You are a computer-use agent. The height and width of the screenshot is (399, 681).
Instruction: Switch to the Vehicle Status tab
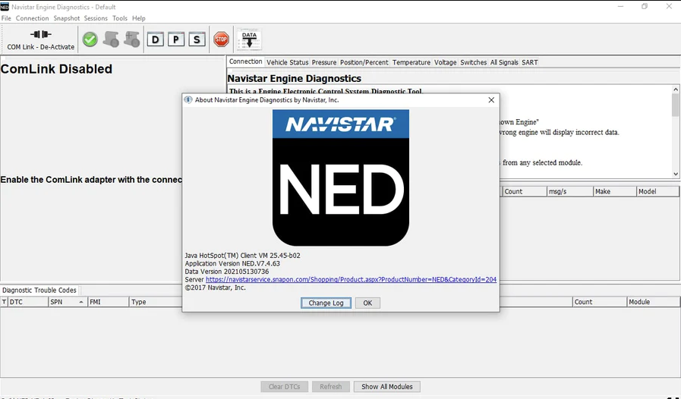pyautogui.click(x=287, y=62)
